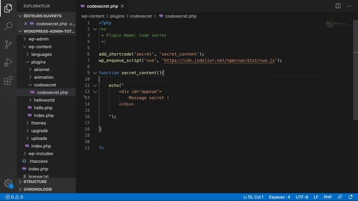Expand the helloworld folder
Viewport: 358px width, 201px height.
point(46,100)
